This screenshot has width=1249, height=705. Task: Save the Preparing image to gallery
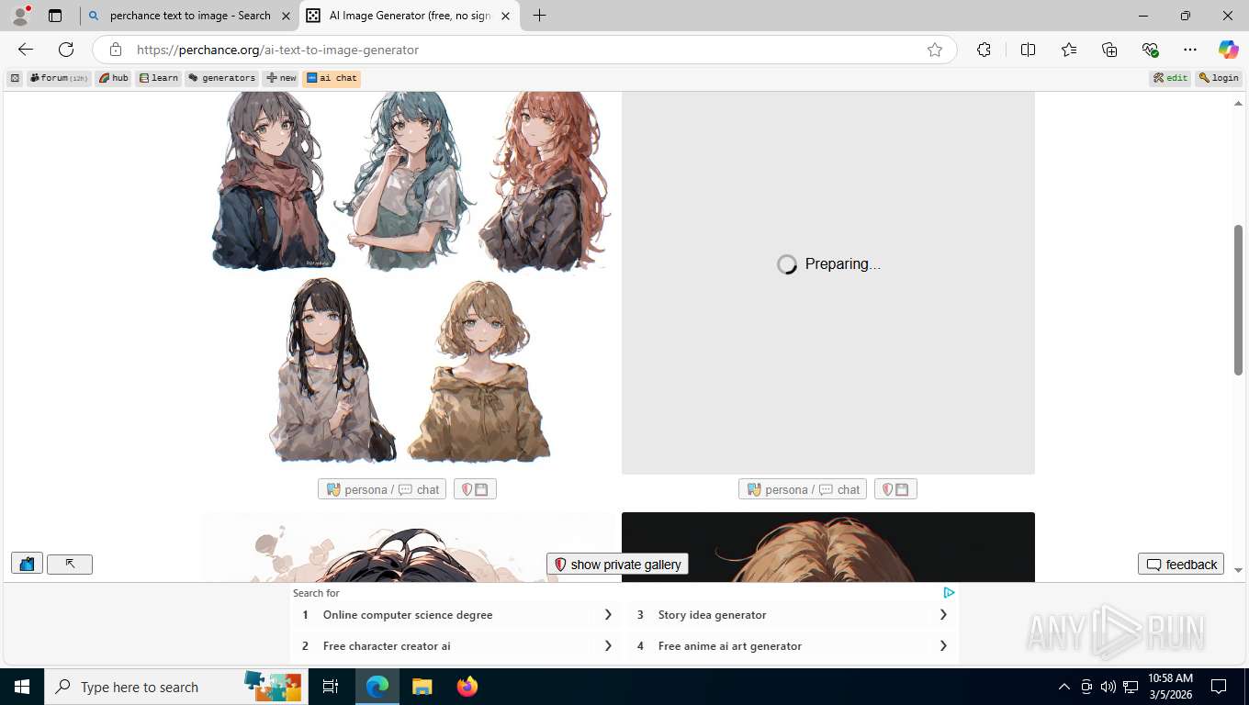[x=895, y=489]
